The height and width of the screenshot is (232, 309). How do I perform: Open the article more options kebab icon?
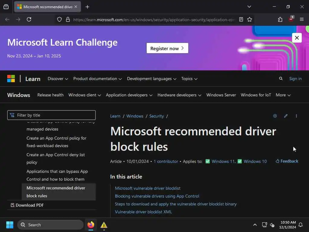pyautogui.click(x=296, y=116)
